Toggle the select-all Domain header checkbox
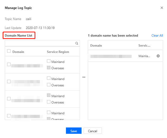The width and height of the screenshot is (167, 138). [x=9, y=51]
